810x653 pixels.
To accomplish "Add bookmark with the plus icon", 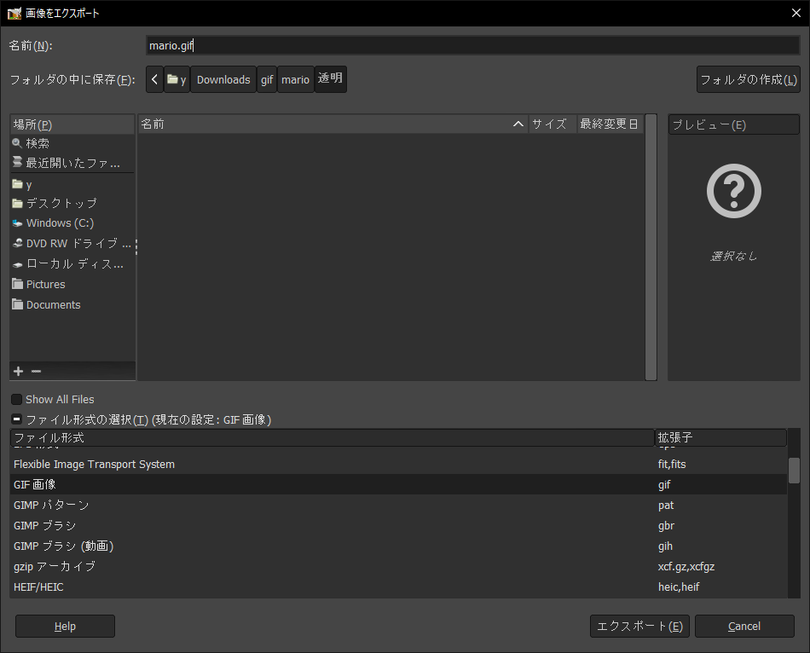I will pyautogui.click(x=19, y=371).
